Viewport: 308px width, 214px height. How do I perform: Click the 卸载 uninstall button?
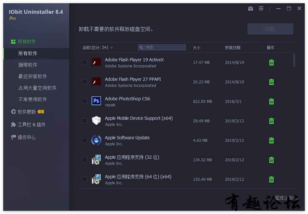270,29
